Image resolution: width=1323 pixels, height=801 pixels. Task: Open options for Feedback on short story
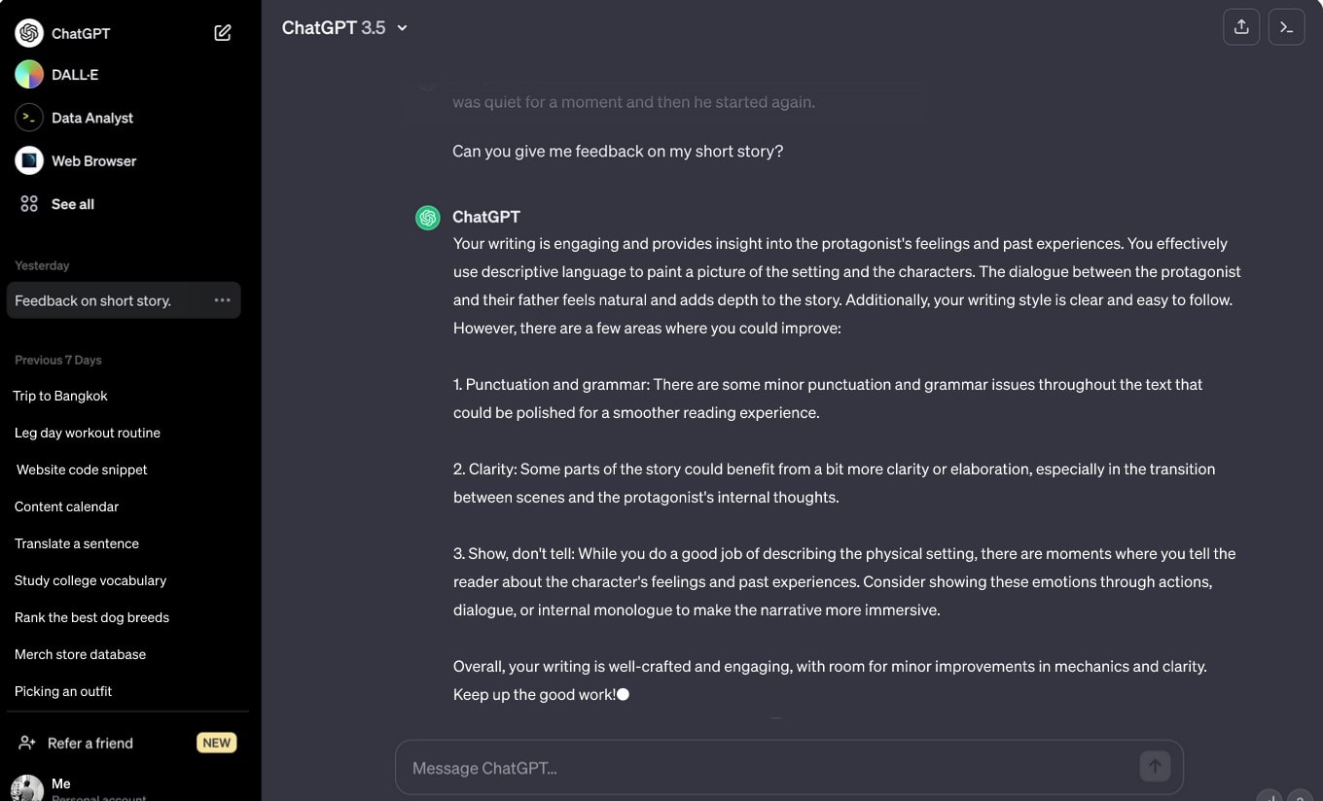point(222,300)
